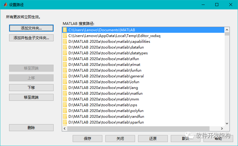Click folder icon beside datatypes path
Viewport: 238px width, 146px height.
65,53
